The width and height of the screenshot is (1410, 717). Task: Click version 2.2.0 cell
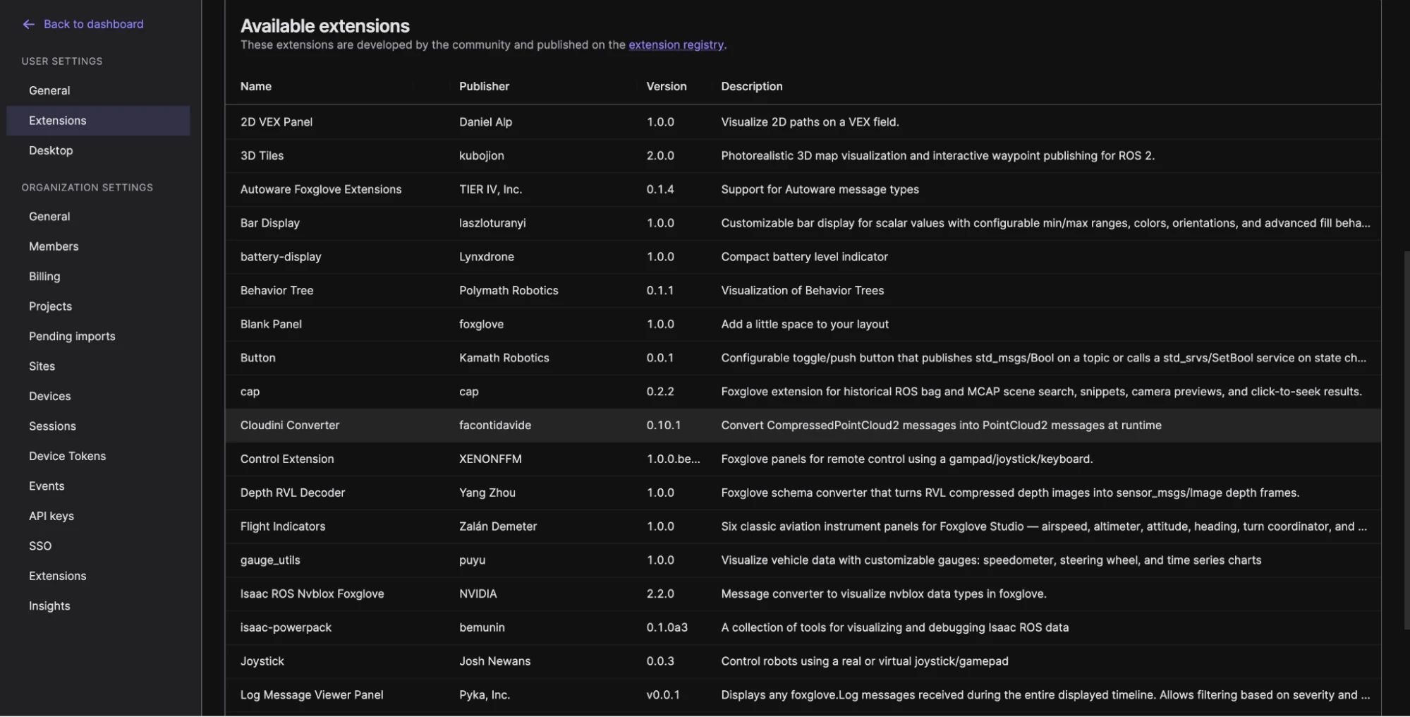(x=660, y=594)
